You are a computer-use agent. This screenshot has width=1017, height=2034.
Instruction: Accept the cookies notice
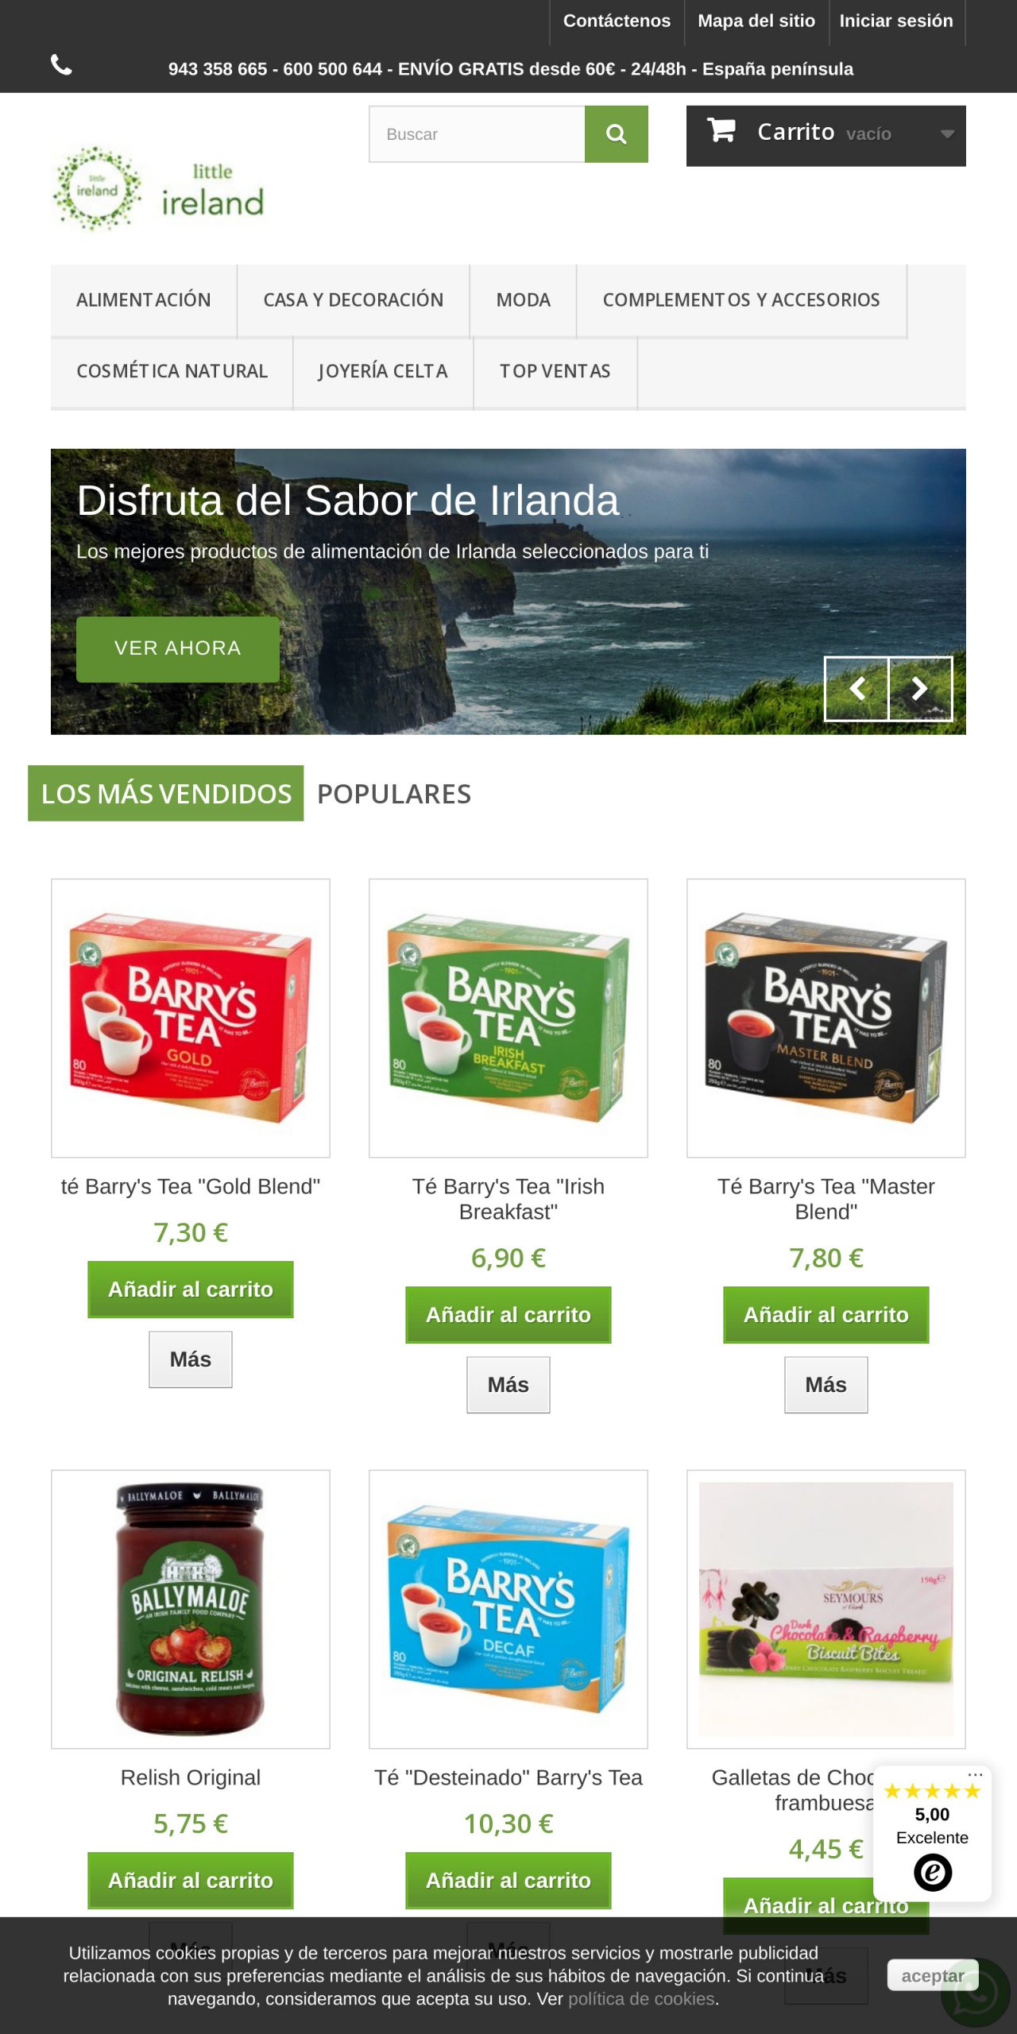933,1975
